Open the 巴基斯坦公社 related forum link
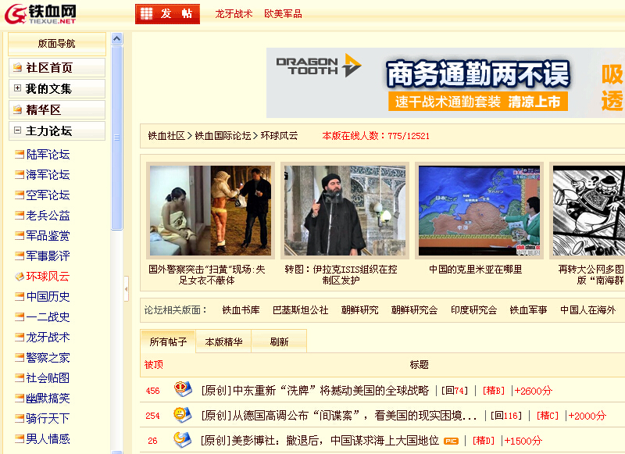Screen dimensions: 625x454 (300, 310)
